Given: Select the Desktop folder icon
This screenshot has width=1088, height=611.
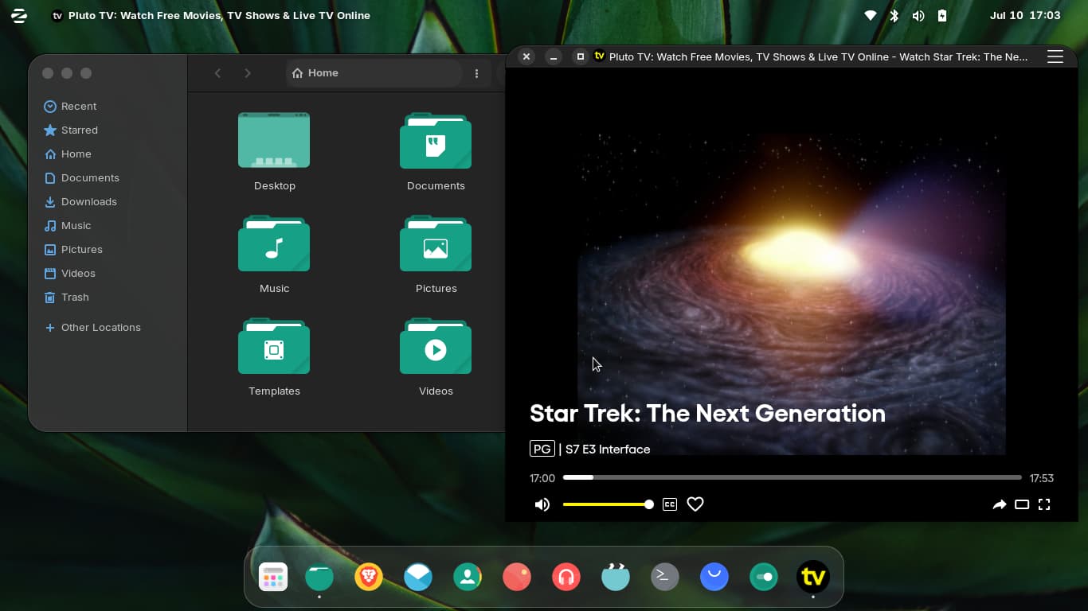Looking at the screenshot, I should coord(274,141).
